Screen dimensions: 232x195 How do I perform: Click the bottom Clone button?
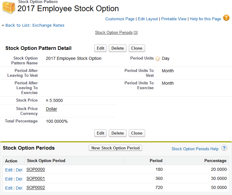click(137, 133)
